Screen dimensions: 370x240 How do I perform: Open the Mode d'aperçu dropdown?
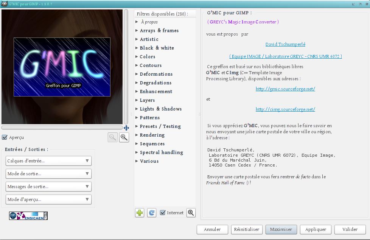[x=48, y=199]
